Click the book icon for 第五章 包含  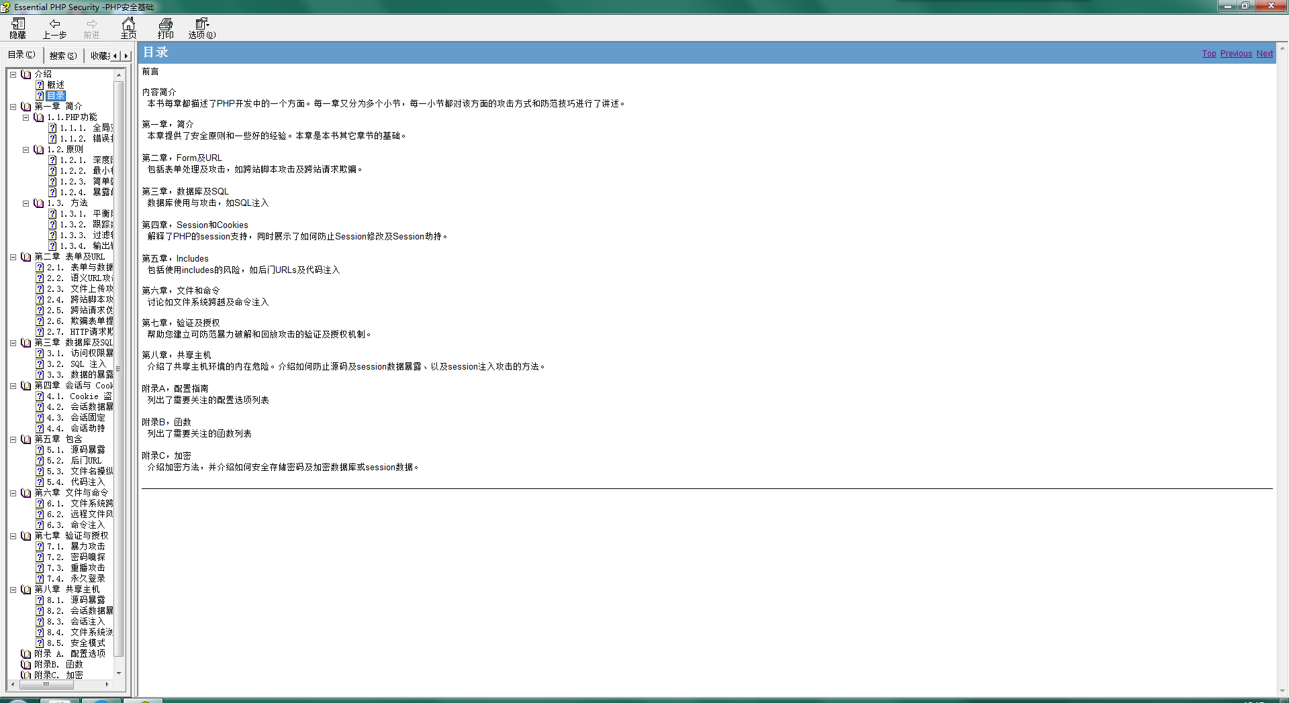26,439
